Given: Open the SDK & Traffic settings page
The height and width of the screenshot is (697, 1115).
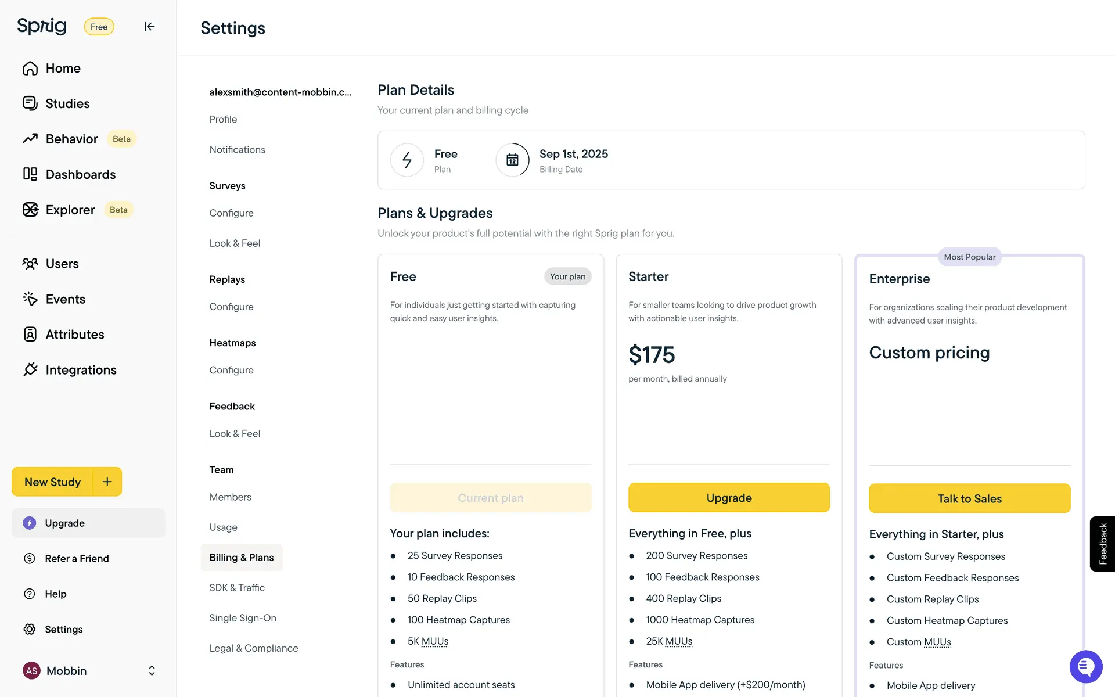Looking at the screenshot, I should 237,588.
